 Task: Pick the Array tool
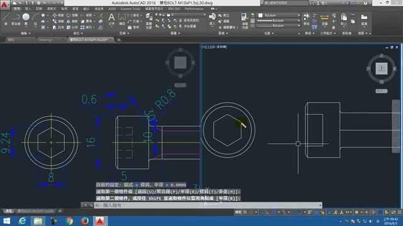(x=87, y=27)
